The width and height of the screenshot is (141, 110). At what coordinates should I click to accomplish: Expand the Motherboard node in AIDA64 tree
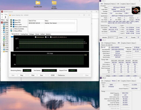click(x=2, y=26)
